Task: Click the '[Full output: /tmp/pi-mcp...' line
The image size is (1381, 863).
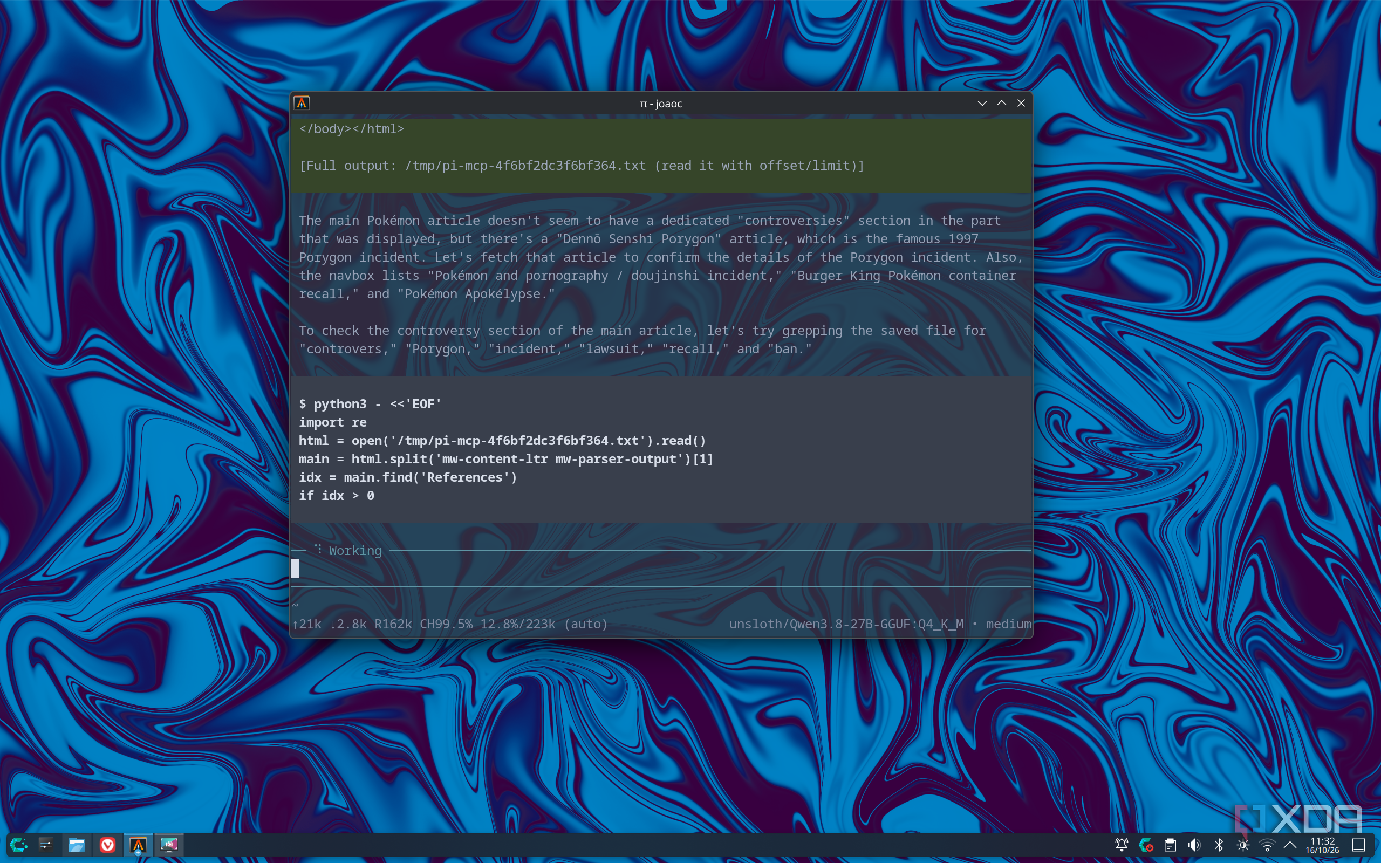Action: point(582,166)
